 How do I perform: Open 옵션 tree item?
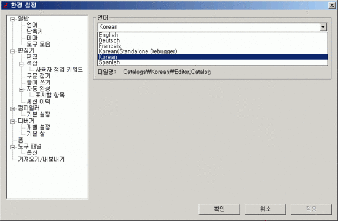coord(32,152)
